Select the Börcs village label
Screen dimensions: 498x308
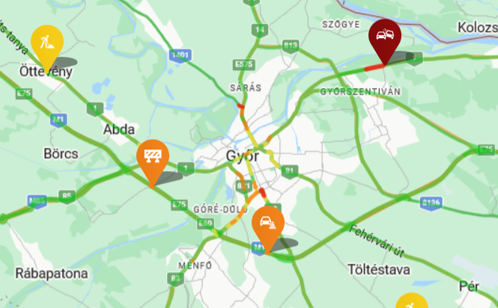click(x=61, y=154)
